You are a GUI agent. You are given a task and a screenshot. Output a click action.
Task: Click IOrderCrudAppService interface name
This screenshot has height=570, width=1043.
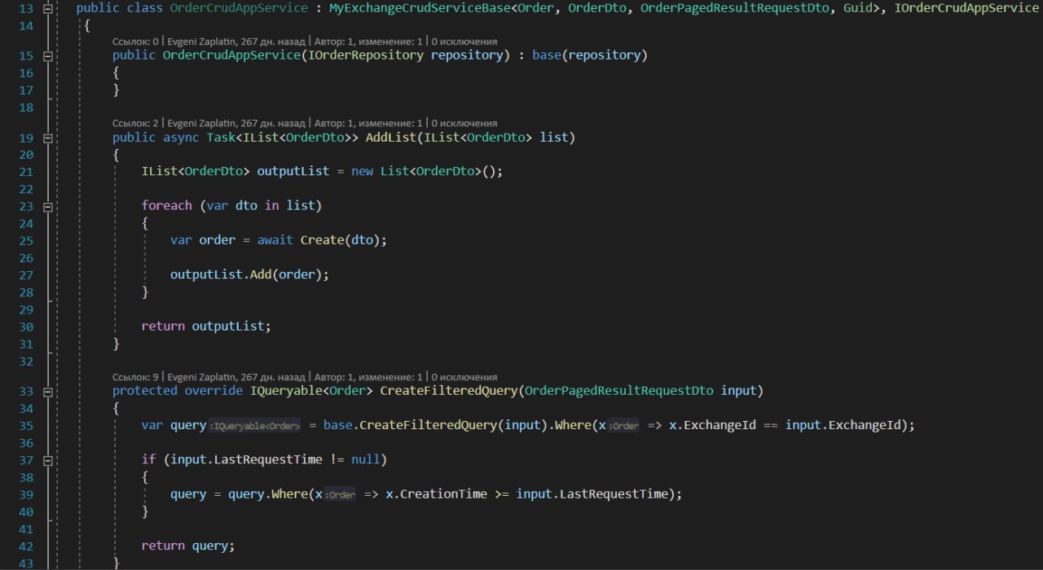tap(966, 9)
